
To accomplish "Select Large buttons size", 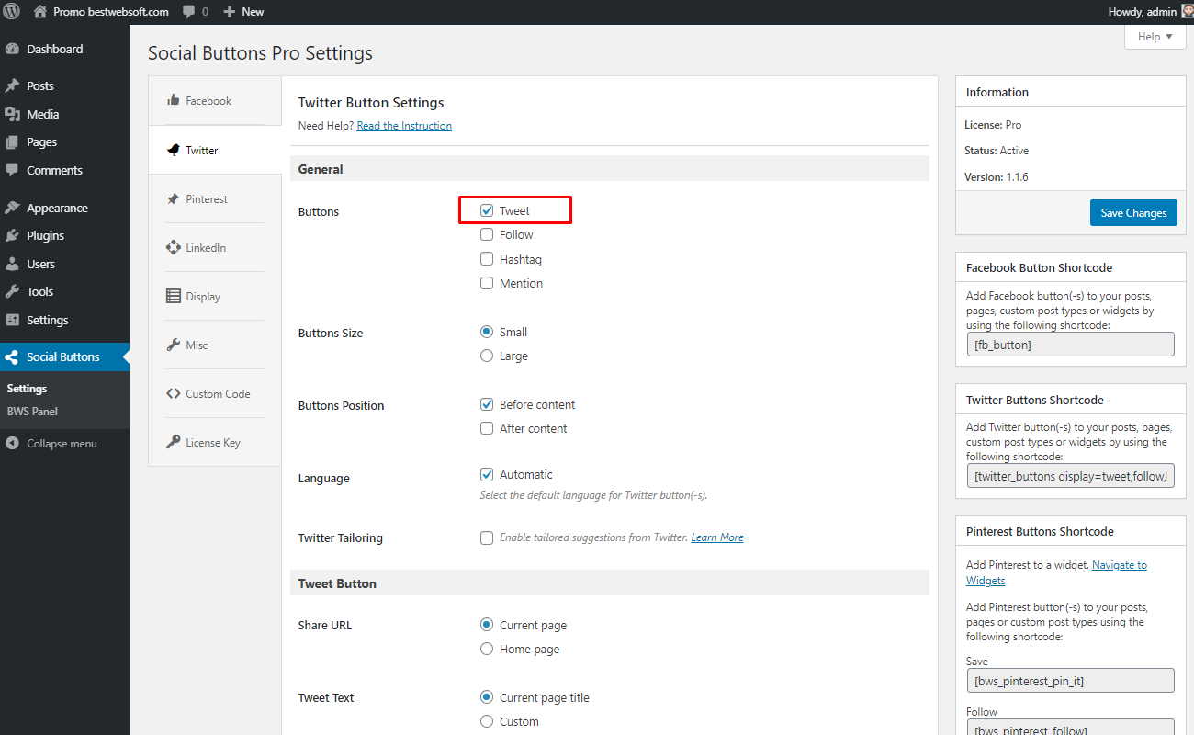I will click(487, 356).
